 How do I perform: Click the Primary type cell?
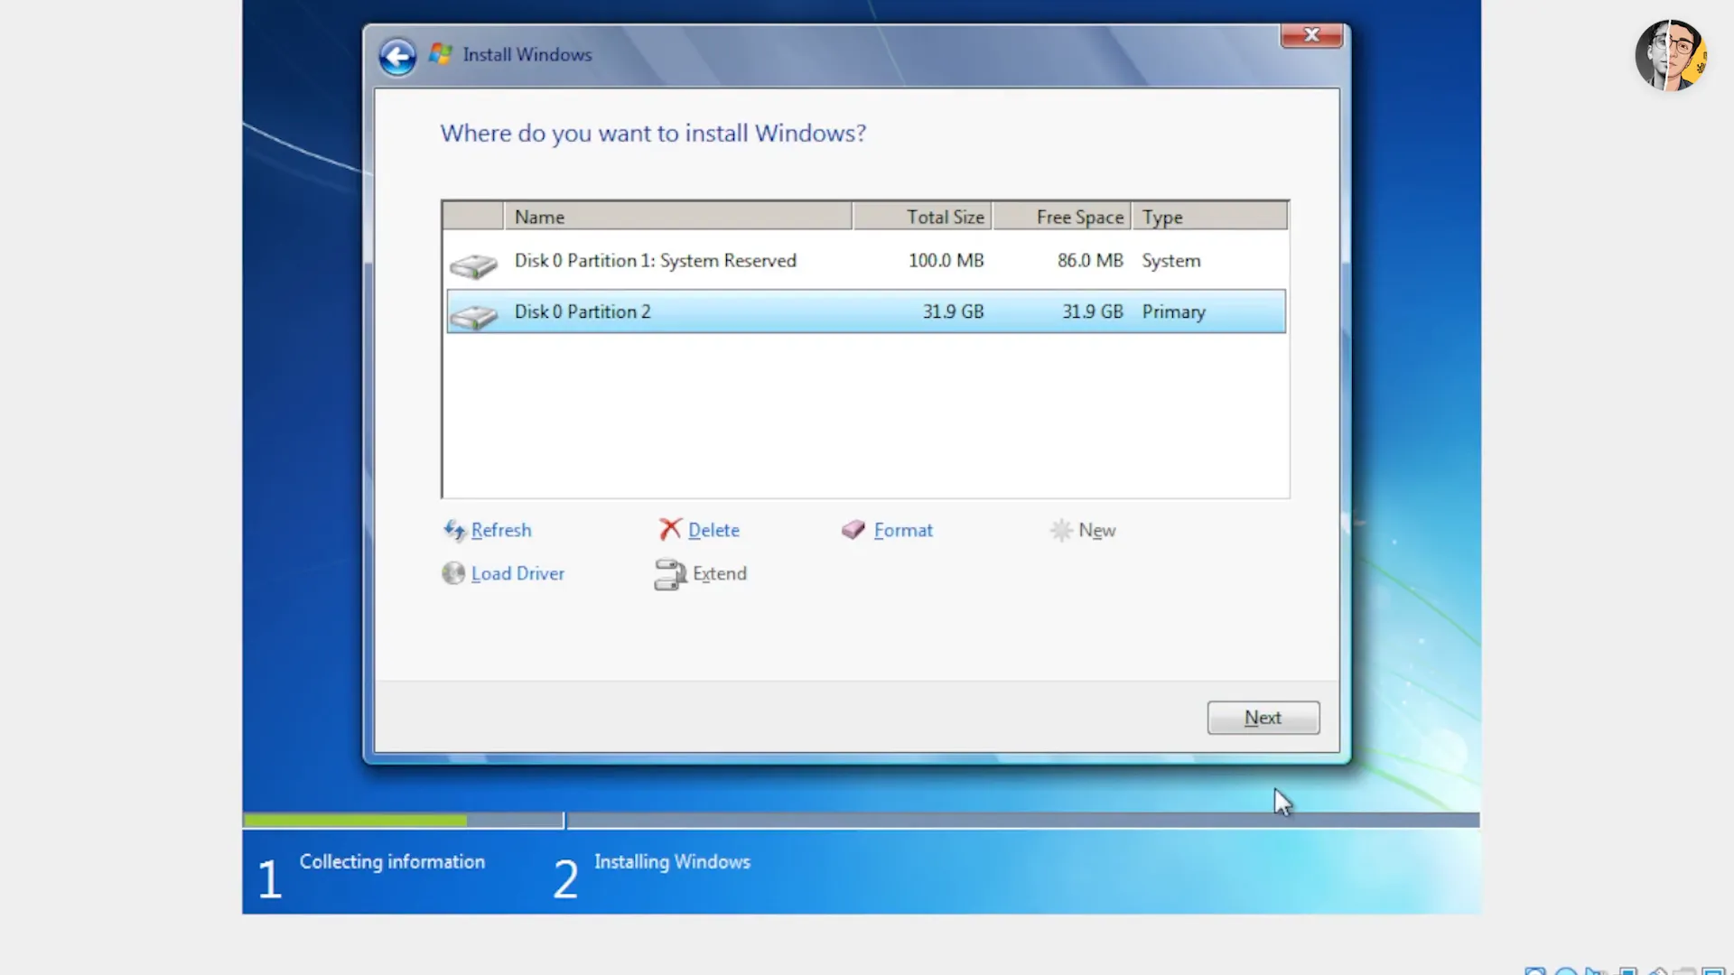[1173, 311]
